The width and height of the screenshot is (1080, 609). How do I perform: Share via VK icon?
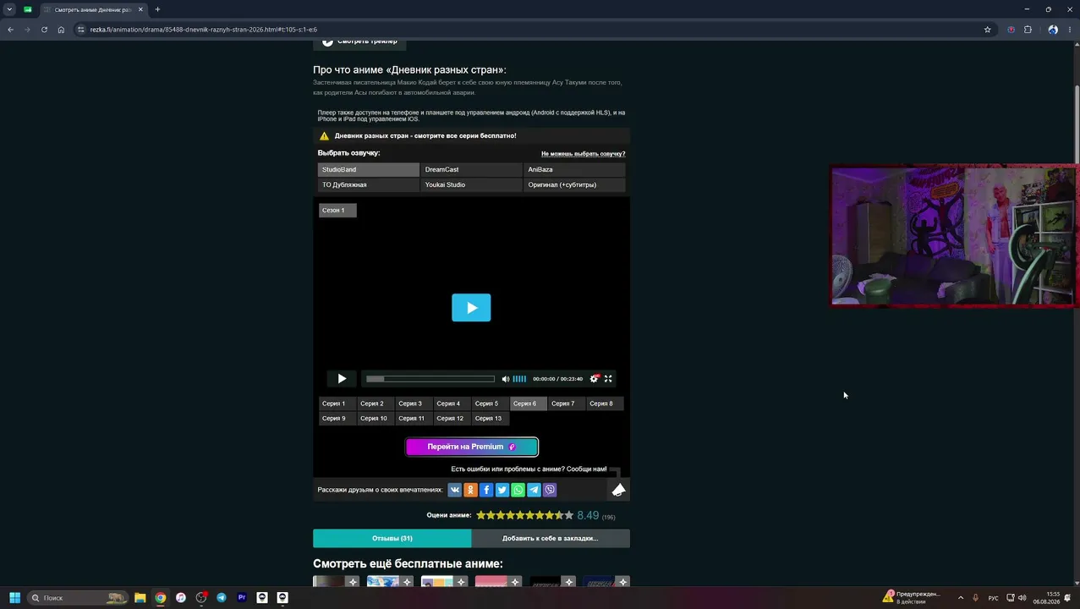coord(455,490)
